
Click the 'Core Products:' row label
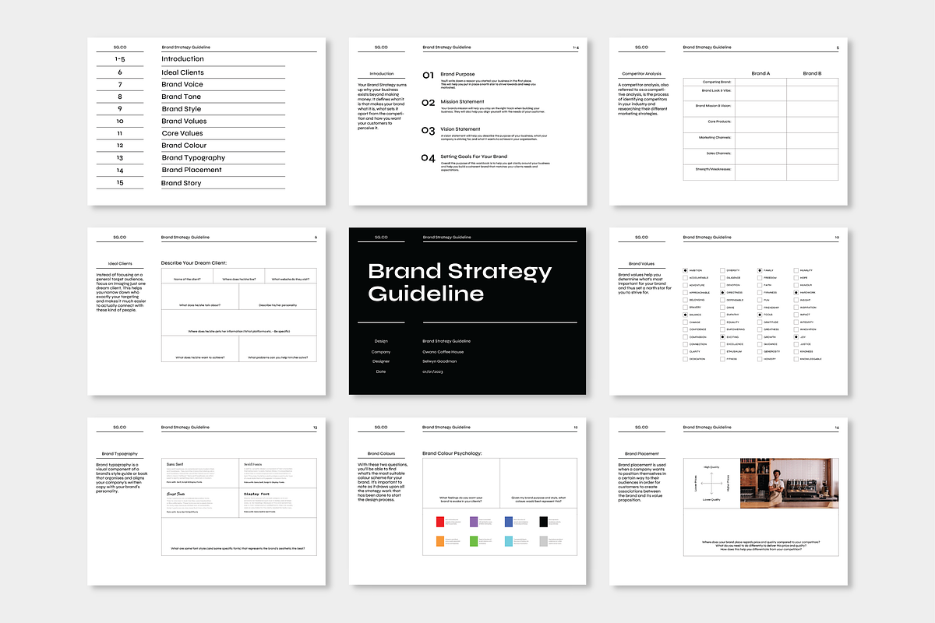point(719,121)
